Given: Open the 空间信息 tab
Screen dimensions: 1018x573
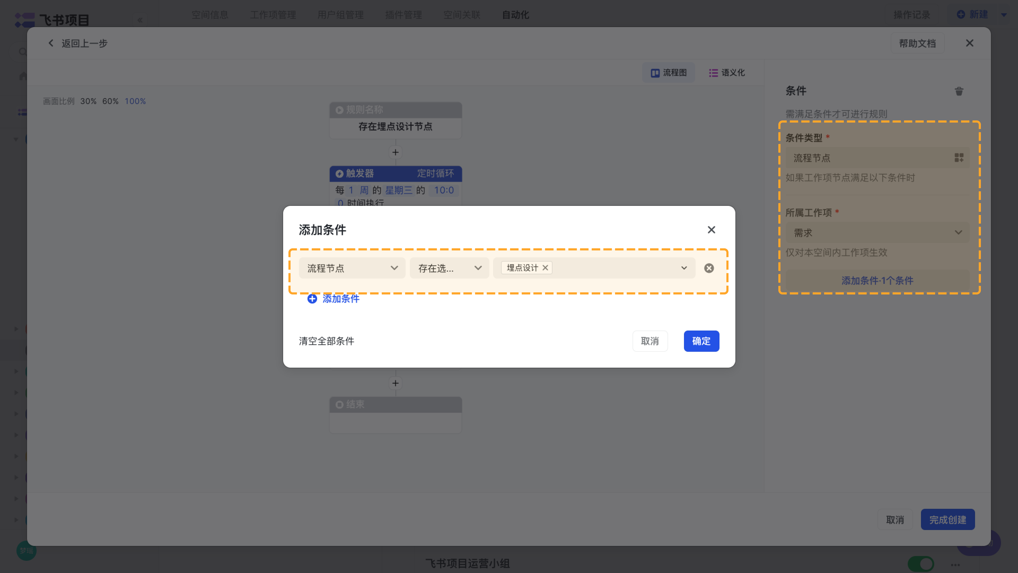Looking at the screenshot, I should click(210, 15).
